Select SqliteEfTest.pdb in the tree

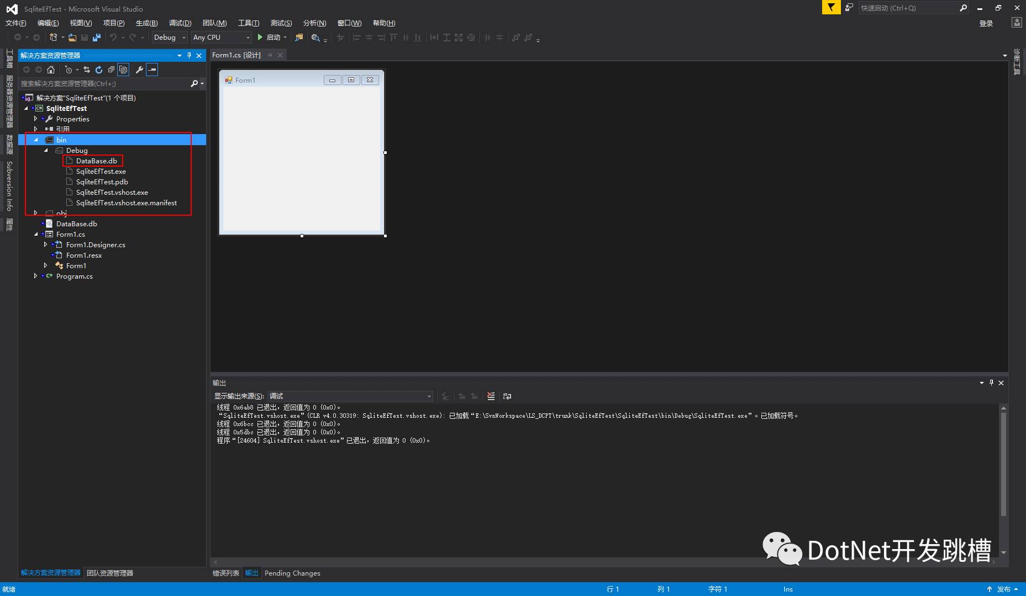pos(102,182)
